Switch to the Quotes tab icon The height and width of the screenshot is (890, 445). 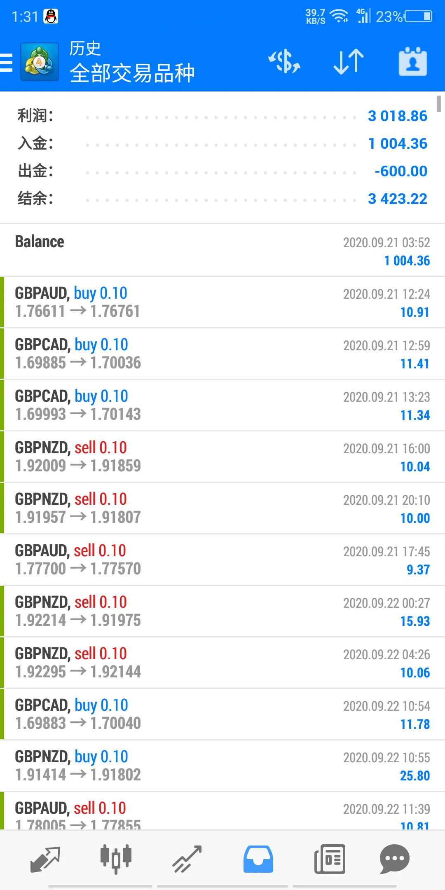[45, 860]
